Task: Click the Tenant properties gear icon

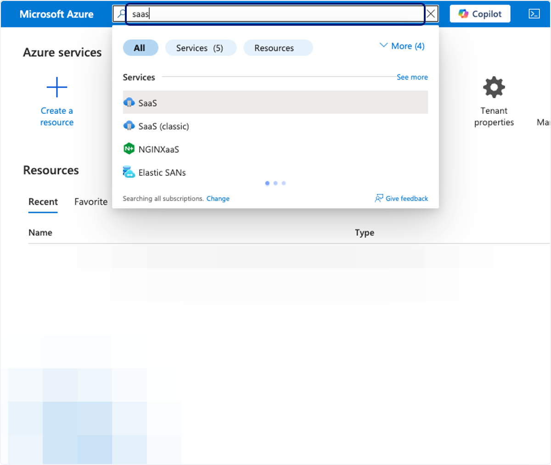Action: (494, 87)
